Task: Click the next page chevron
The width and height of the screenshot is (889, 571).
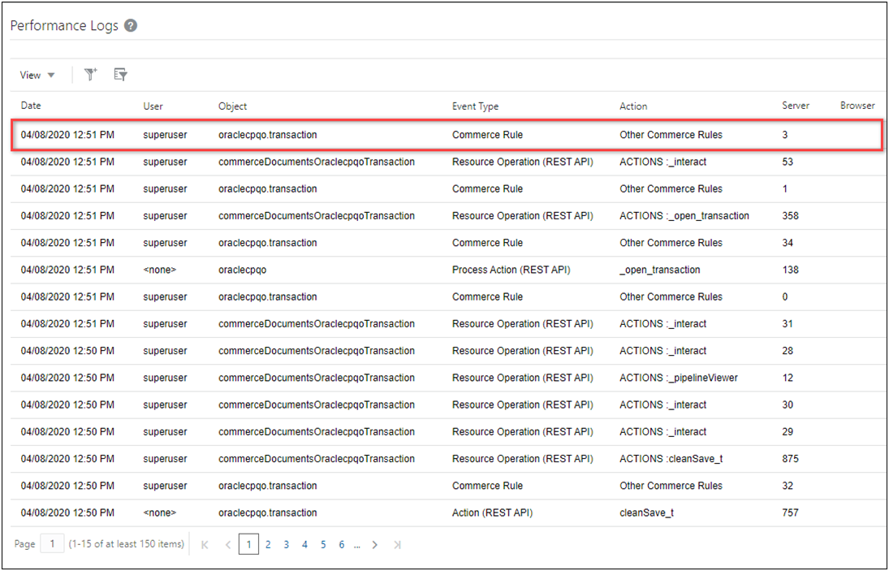Action: (375, 544)
